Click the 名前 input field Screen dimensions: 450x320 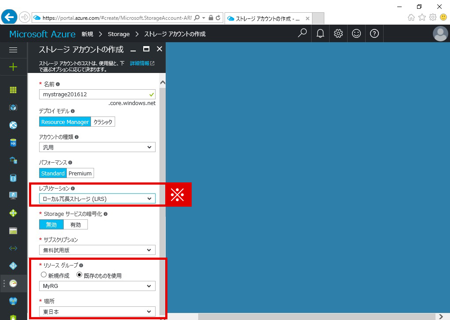tap(97, 94)
